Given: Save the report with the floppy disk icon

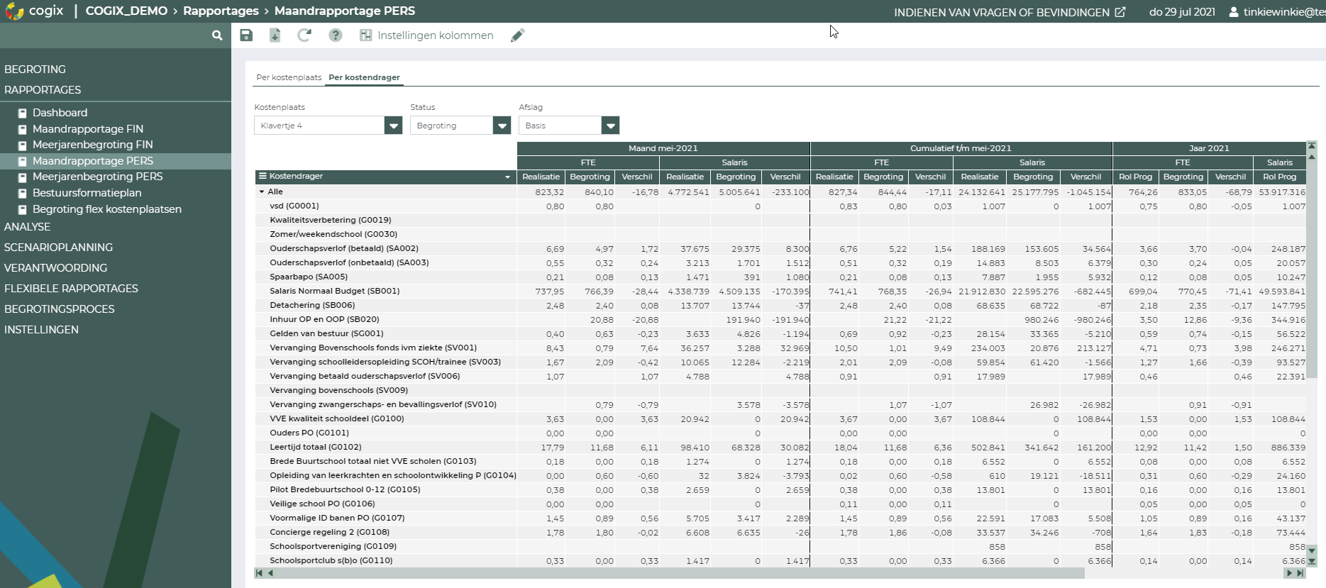Looking at the screenshot, I should point(246,35).
